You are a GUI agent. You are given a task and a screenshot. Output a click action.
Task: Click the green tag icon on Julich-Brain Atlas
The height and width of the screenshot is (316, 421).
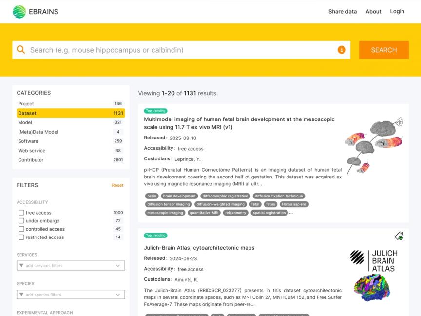[x=399, y=236]
